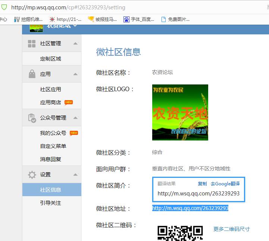Click the 设置 gear icon
Screen dimensions: 269x241
(x=32, y=175)
